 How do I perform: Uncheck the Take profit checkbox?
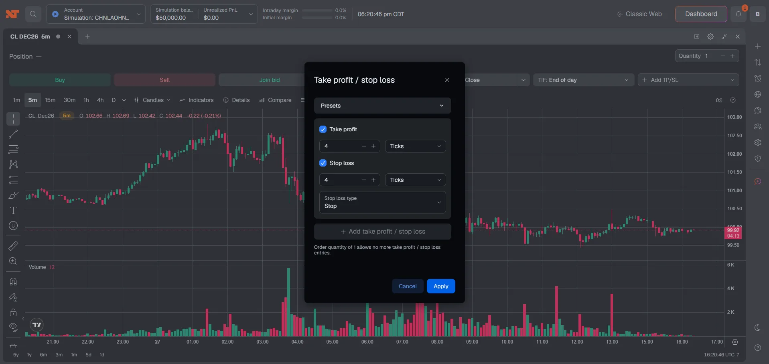[x=323, y=129]
